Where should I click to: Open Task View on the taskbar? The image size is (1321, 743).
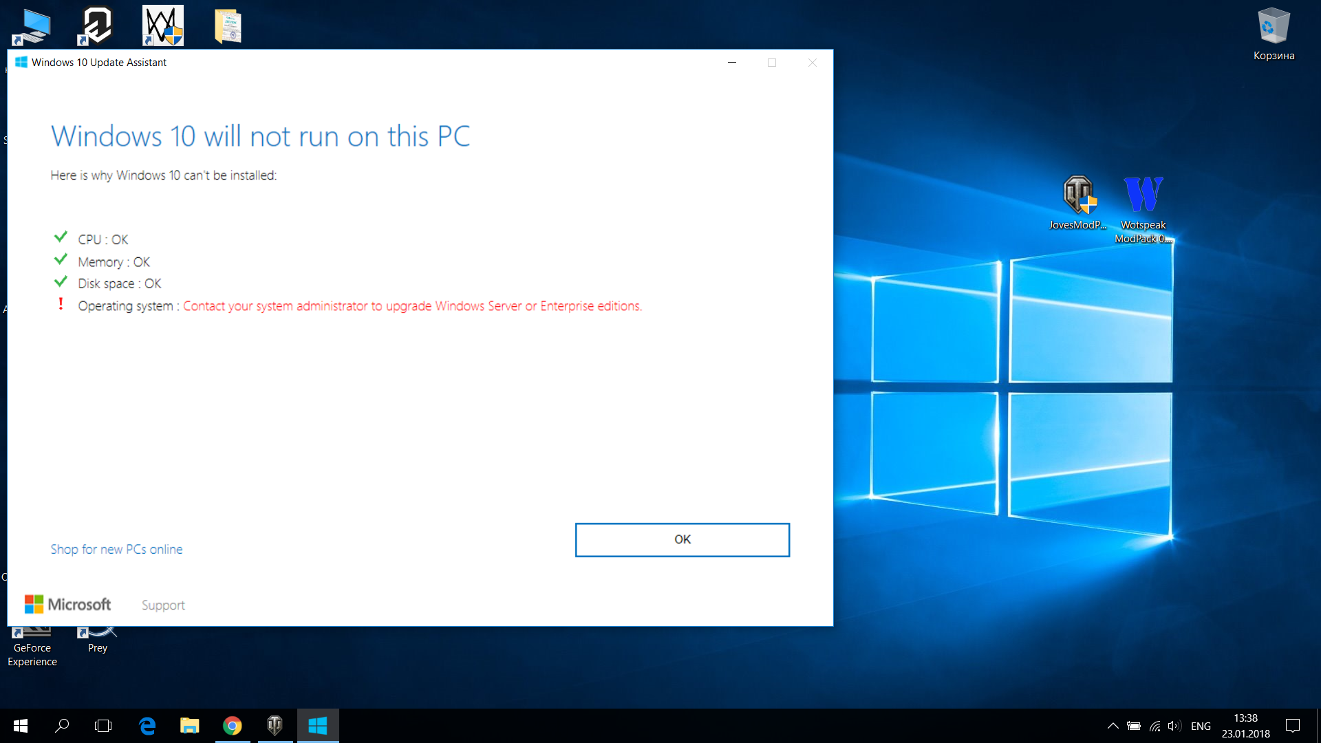point(103,726)
